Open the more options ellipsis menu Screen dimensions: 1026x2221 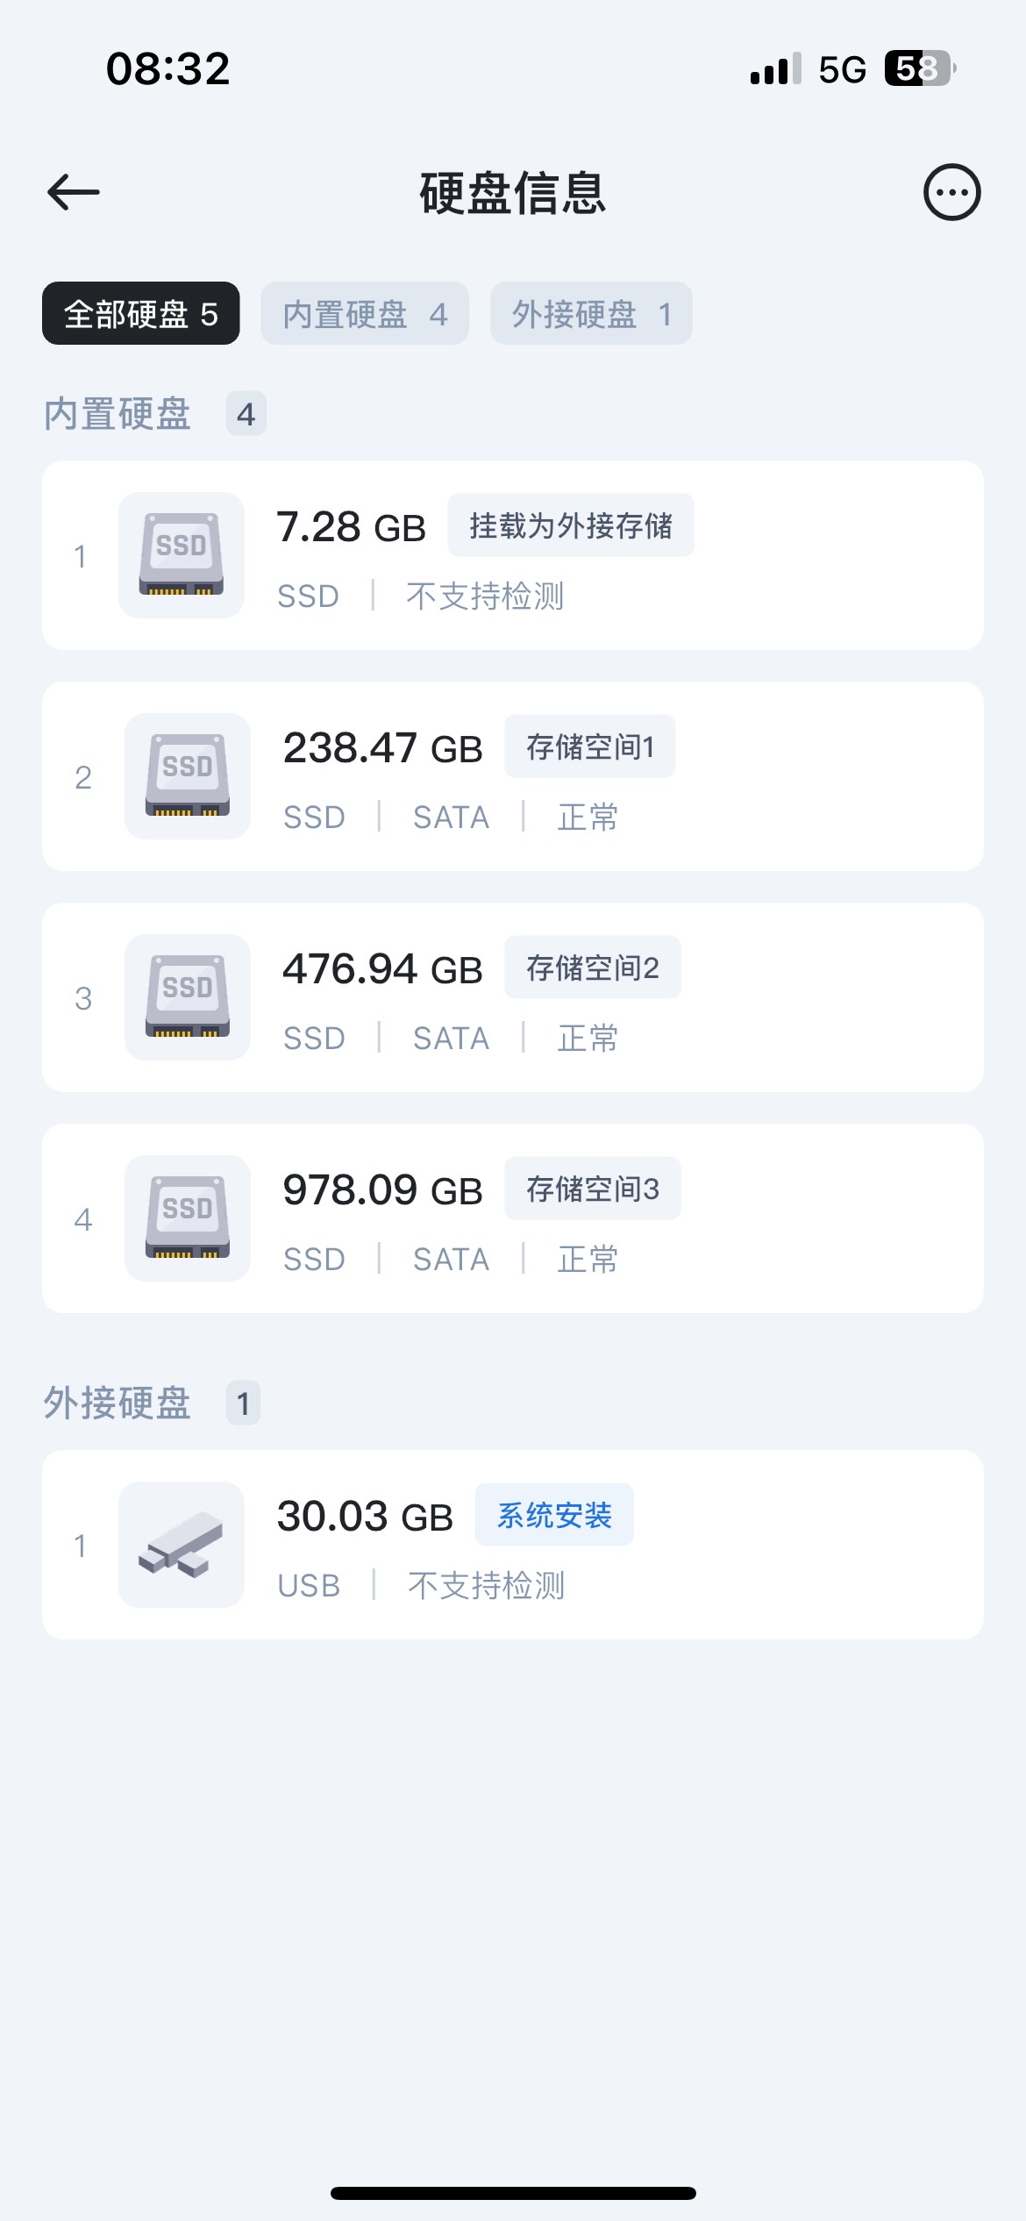pos(951,192)
